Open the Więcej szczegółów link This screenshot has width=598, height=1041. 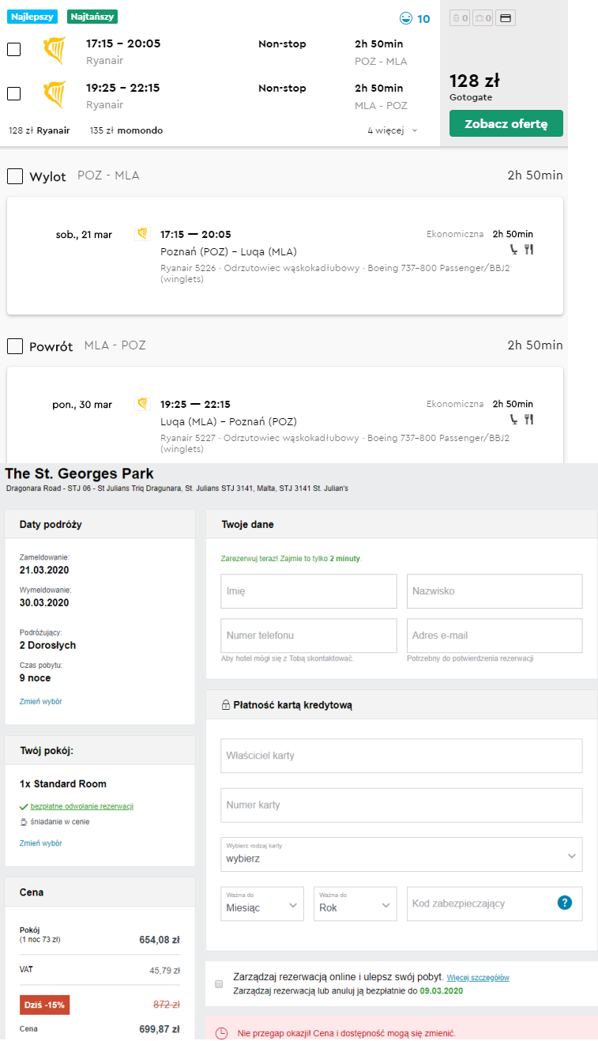[478, 978]
